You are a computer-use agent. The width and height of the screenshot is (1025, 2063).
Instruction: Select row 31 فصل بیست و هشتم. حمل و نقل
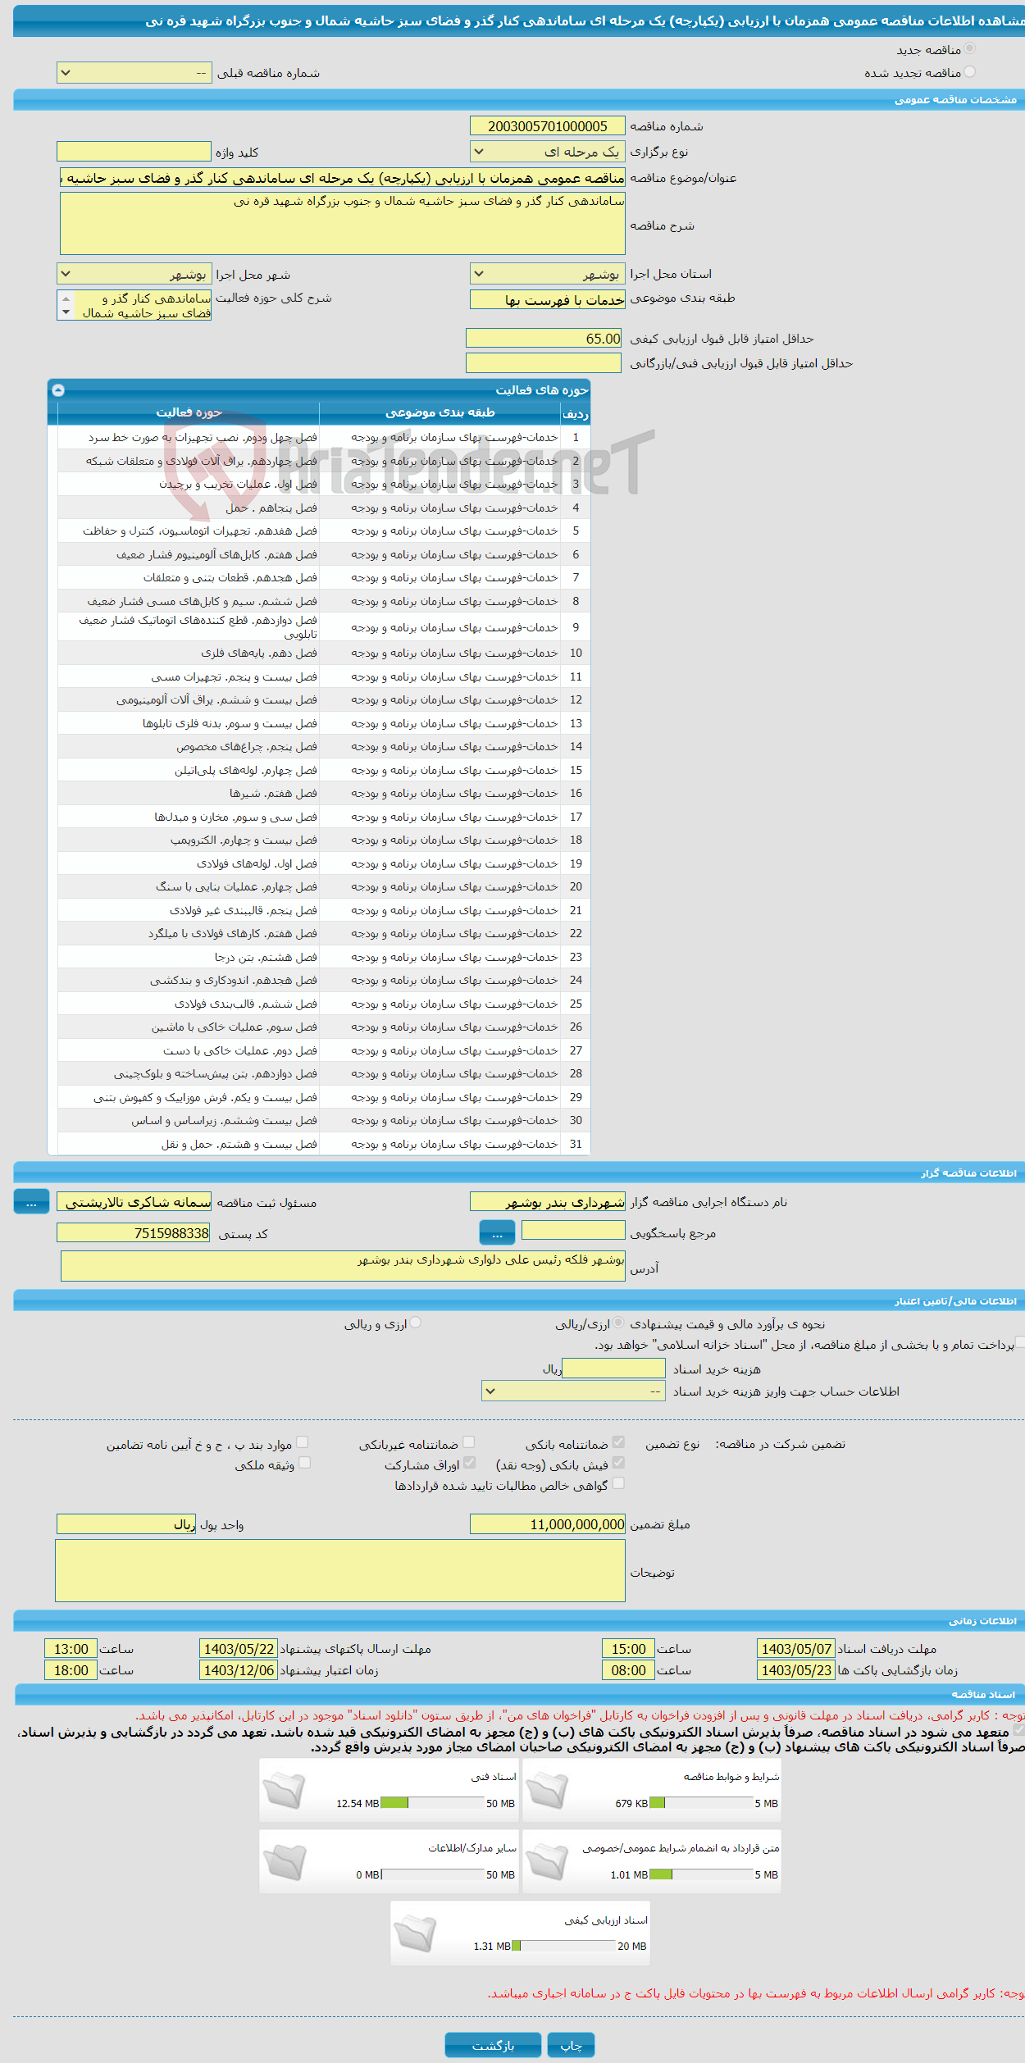point(324,1144)
